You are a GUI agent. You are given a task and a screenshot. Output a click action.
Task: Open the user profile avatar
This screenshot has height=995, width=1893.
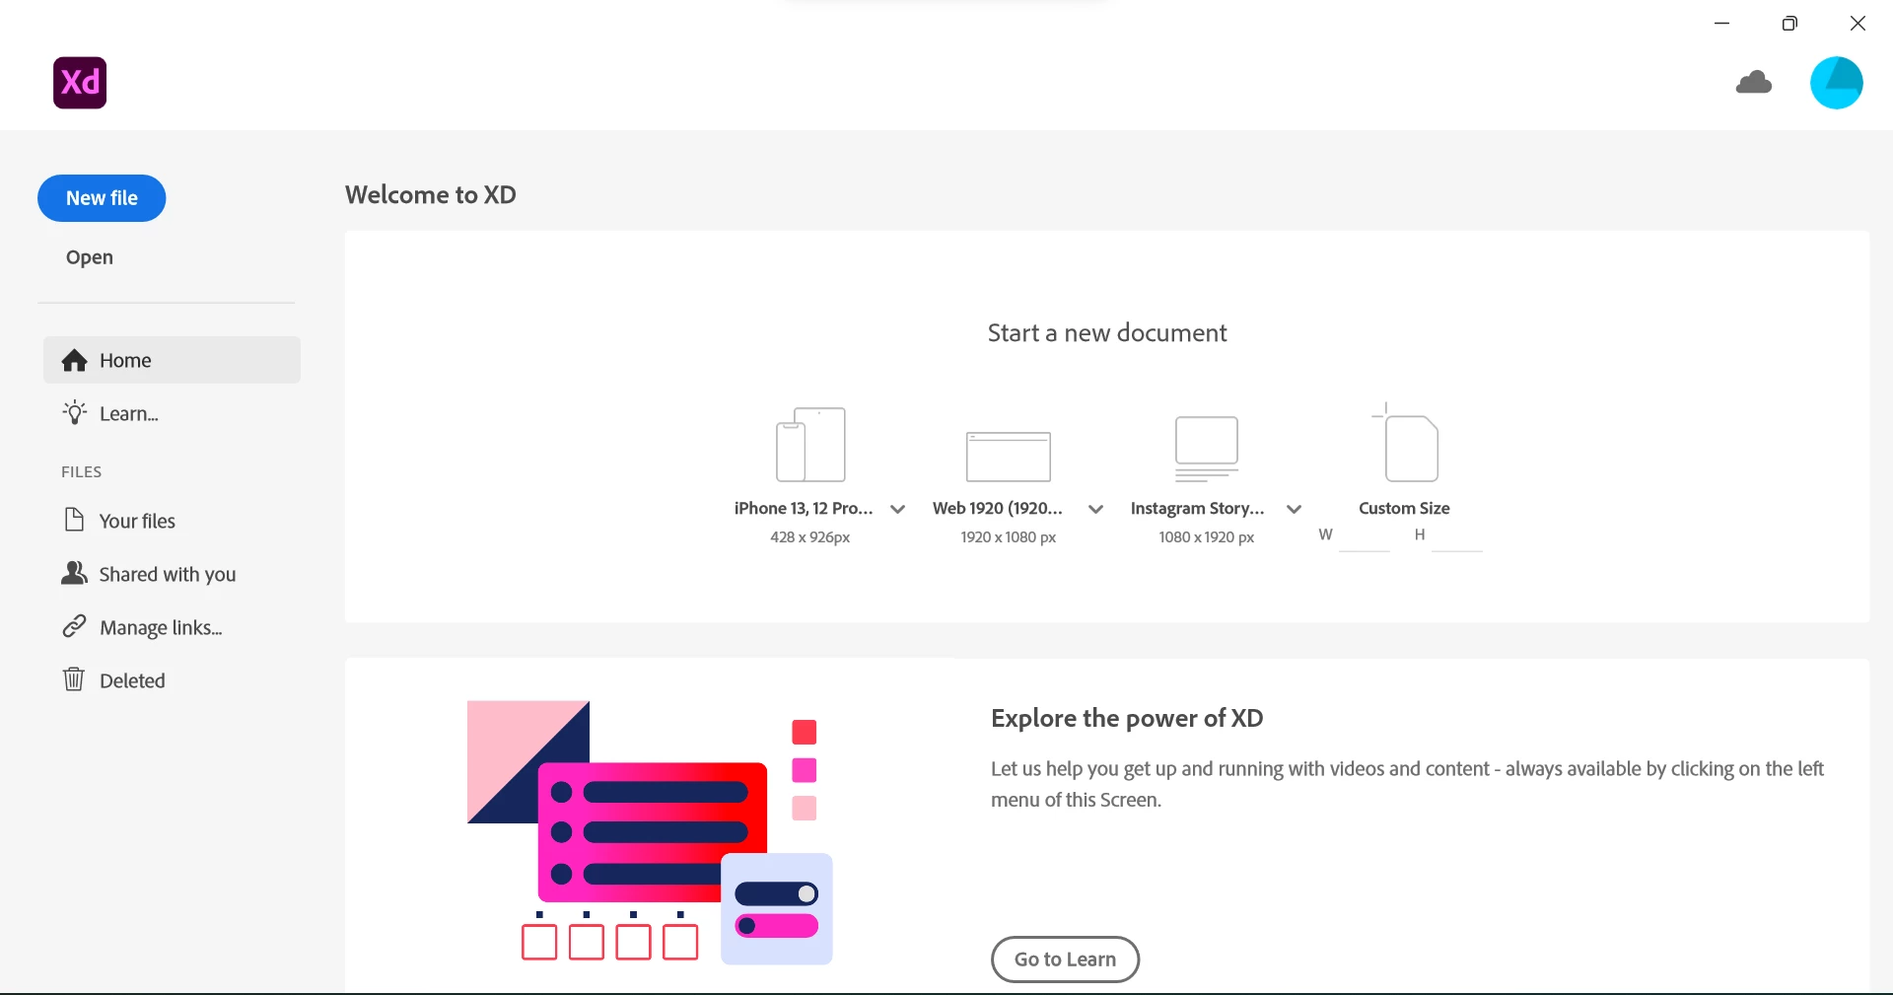tap(1837, 83)
